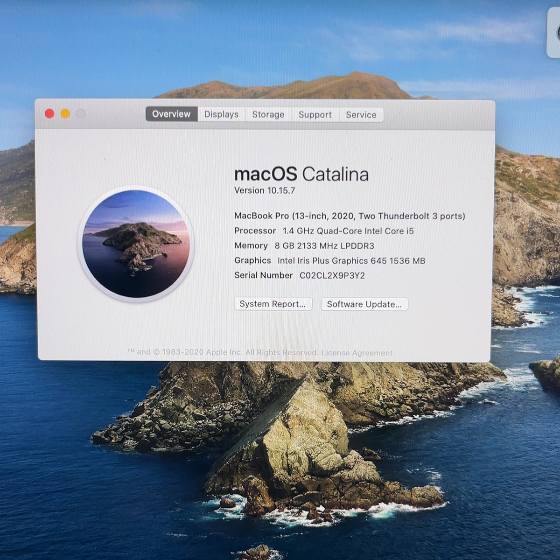Go to the Service tab
The width and height of the screenshot is (560, 560).
point(361,115)
